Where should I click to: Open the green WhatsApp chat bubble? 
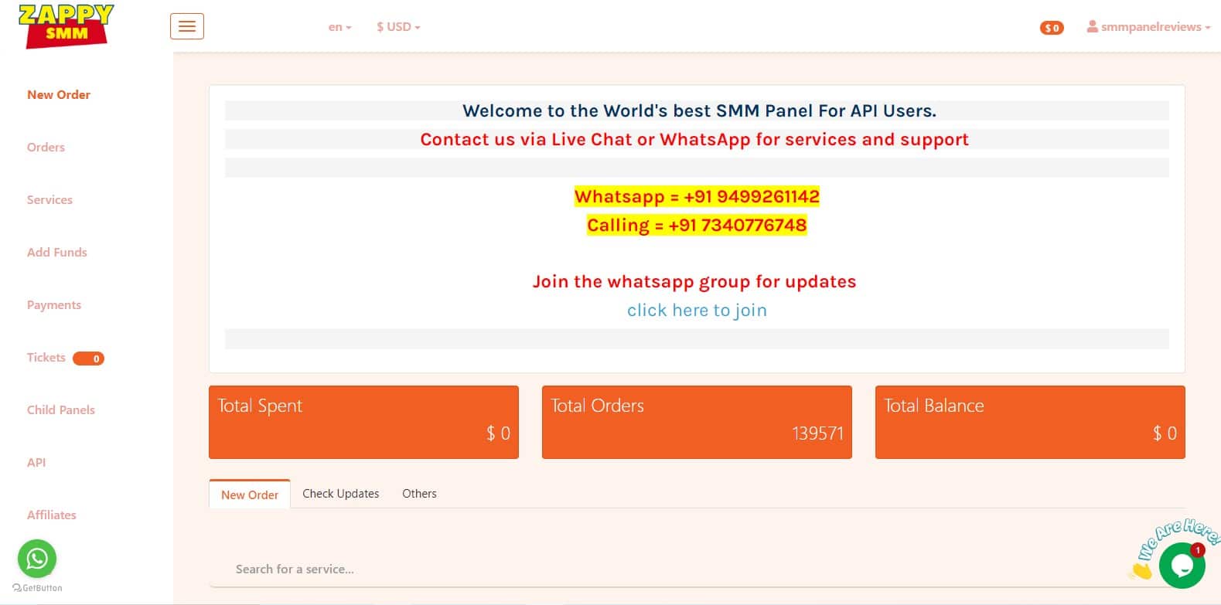37,558
